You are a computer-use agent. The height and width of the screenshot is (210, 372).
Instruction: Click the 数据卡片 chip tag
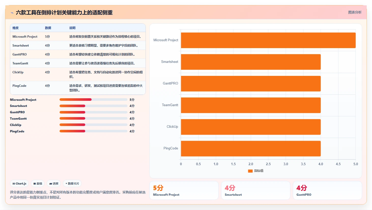tap(72, 184)
